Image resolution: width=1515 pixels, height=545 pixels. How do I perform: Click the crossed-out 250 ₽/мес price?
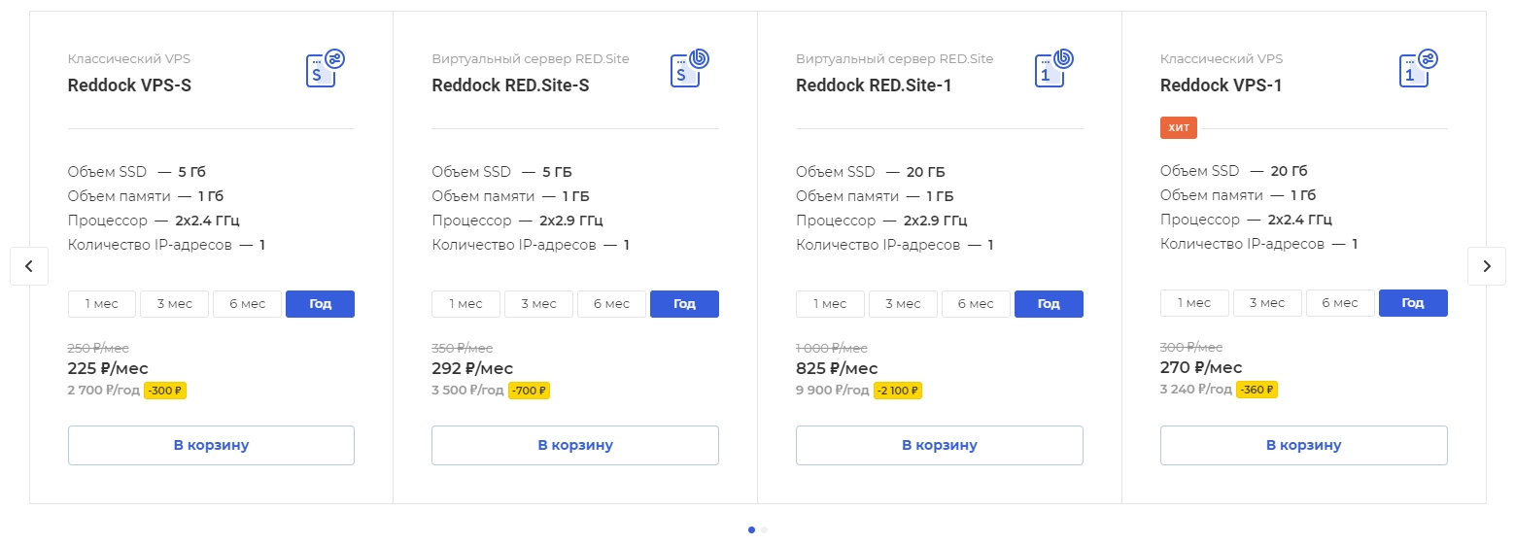coord(98,348)
